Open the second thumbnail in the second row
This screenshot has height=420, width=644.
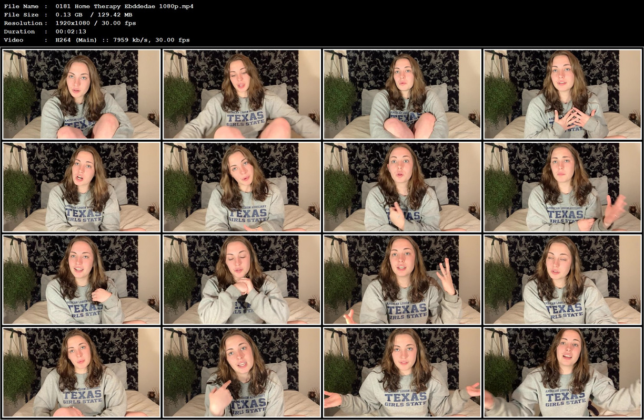coord(242,187)
